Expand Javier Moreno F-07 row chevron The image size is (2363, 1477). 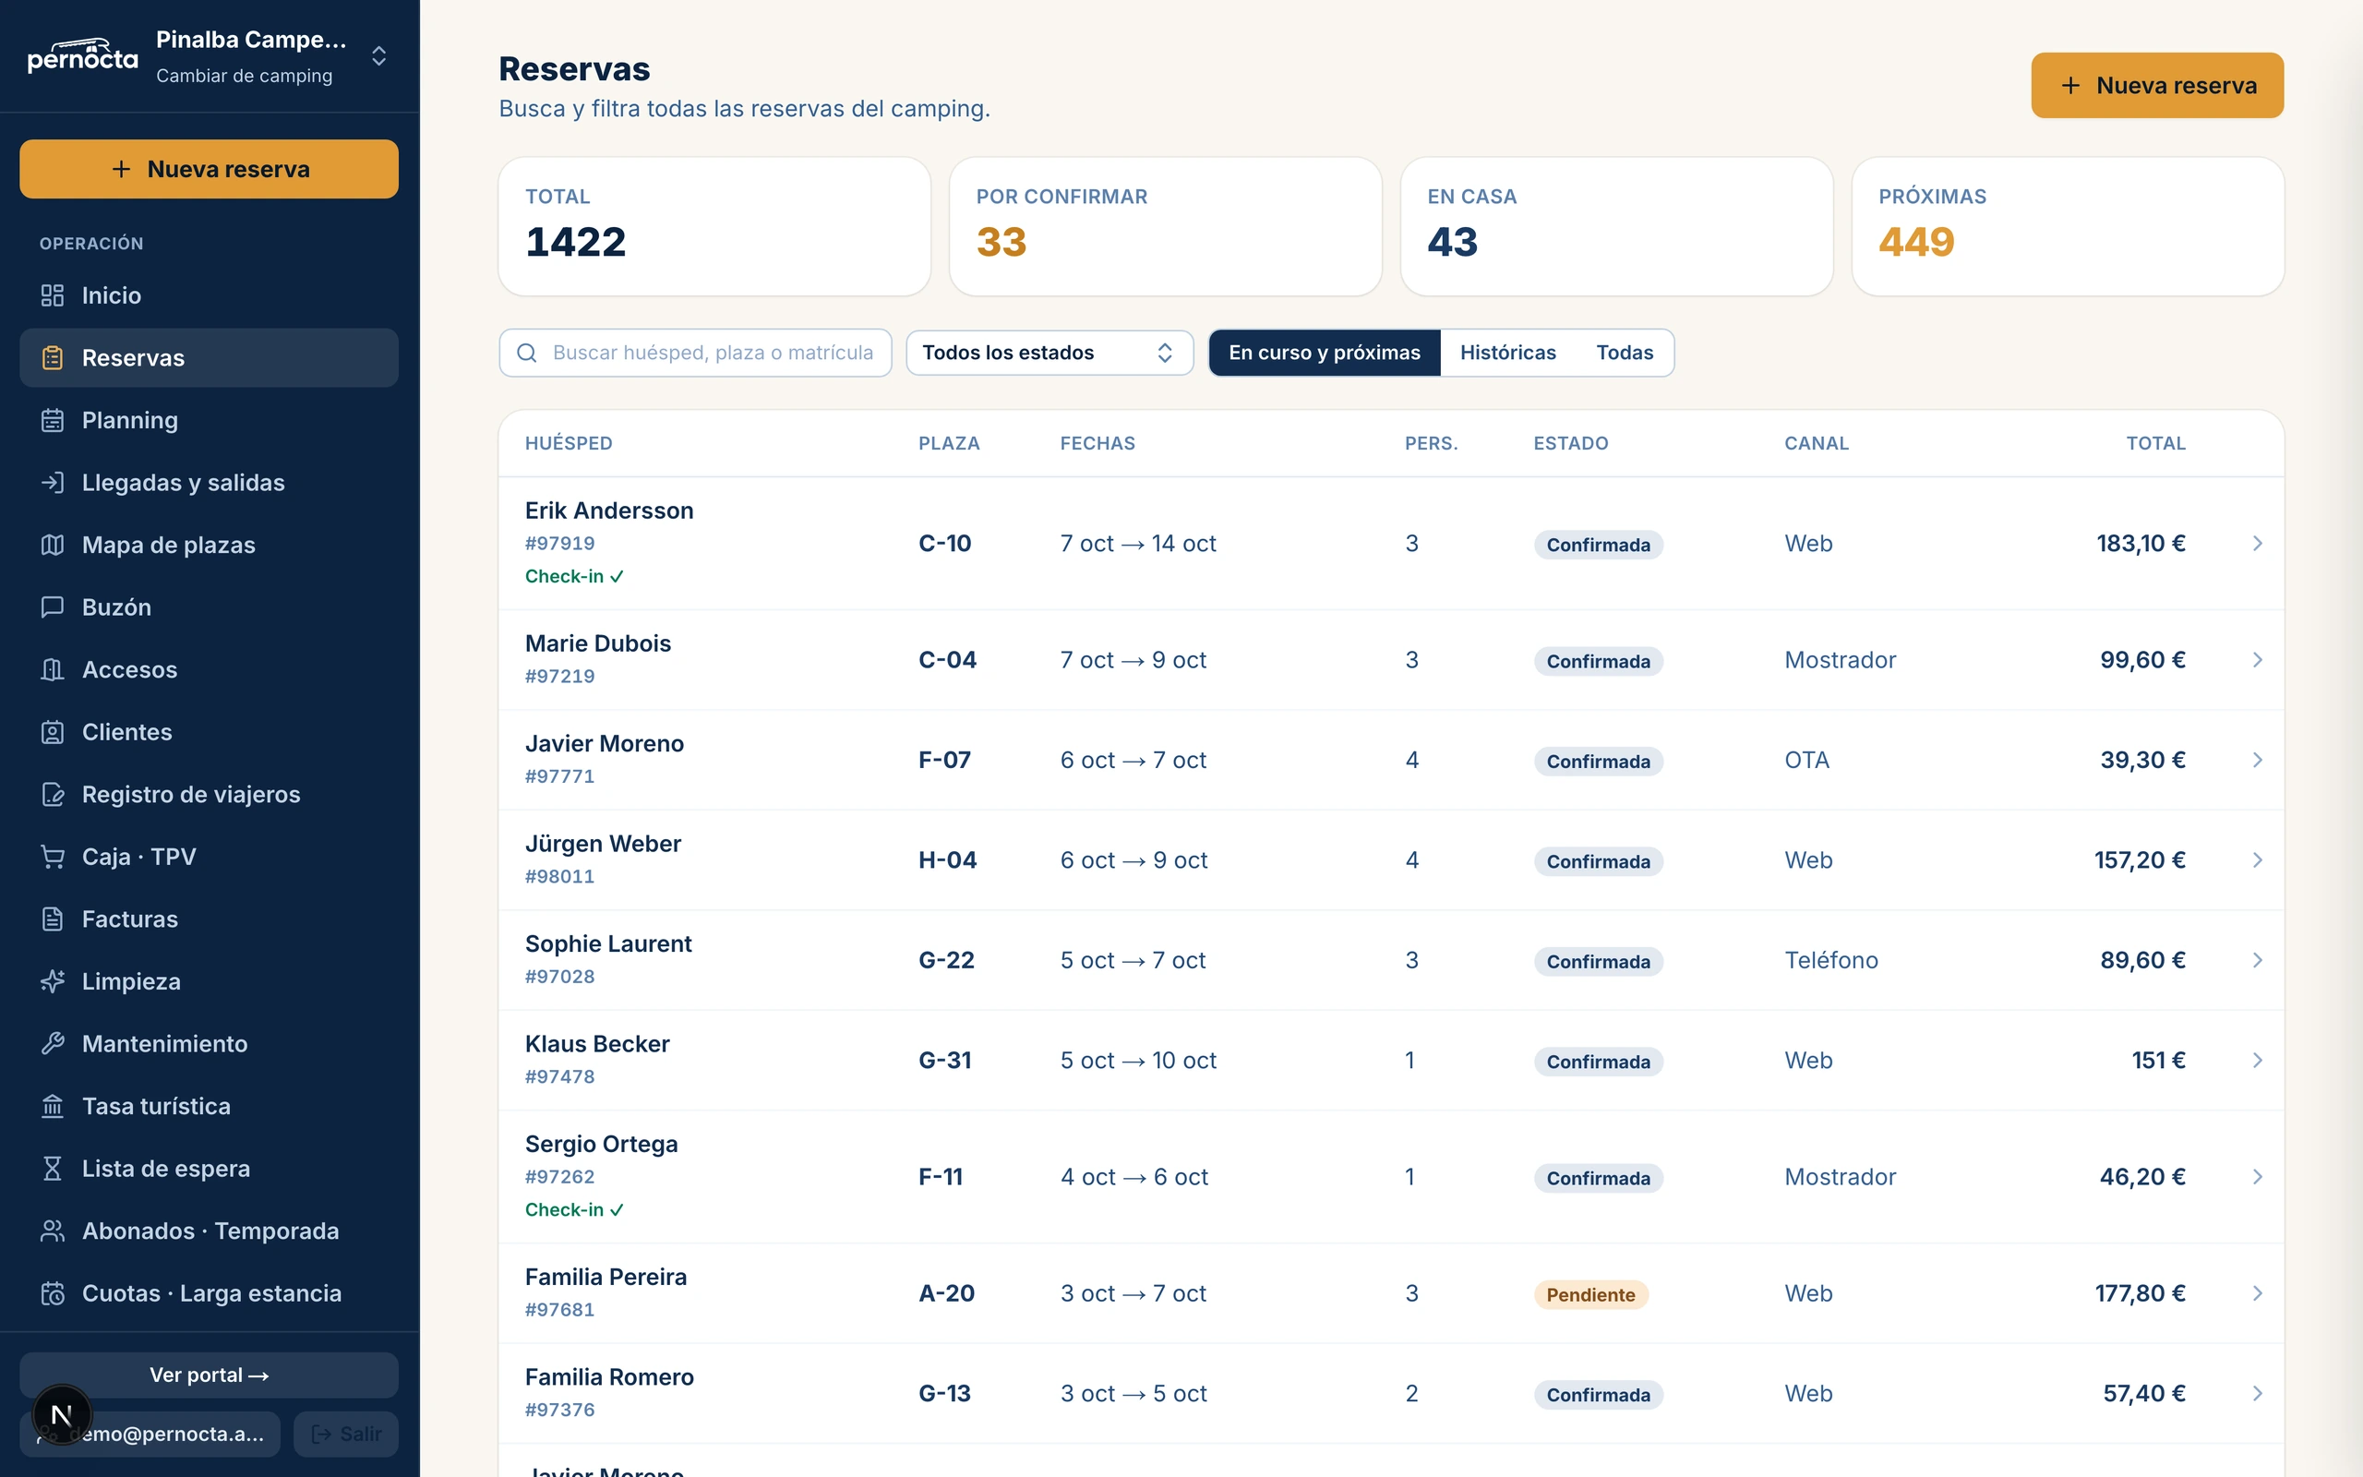(2257, 760)
